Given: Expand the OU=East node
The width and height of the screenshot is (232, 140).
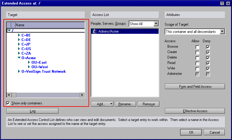Looking at the screenshot, I should click(x=29, y=62).
